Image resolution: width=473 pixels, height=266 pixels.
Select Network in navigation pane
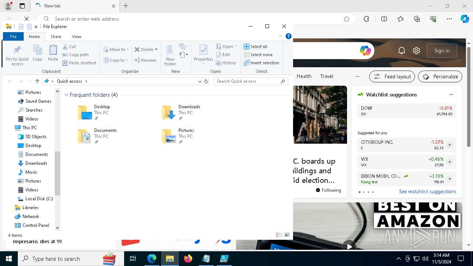[x=27, y=216]
